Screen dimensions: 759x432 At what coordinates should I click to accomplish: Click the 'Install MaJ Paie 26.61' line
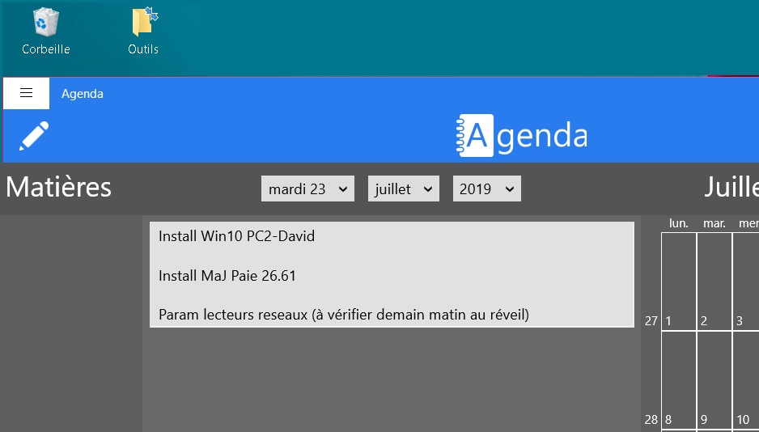[x=227, y=276]
